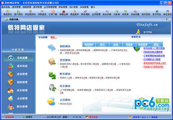Open 付款单 toolbar icon
Viewport: 173px width, 120px height.
coord(116,13)
